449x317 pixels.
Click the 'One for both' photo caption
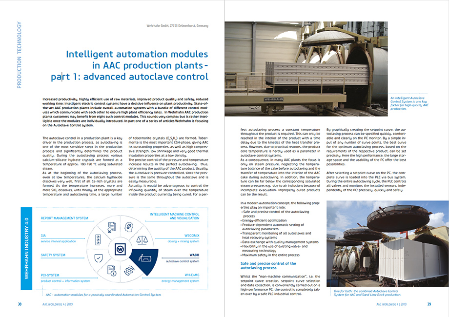pyautogui.click(x=367, y=293)
